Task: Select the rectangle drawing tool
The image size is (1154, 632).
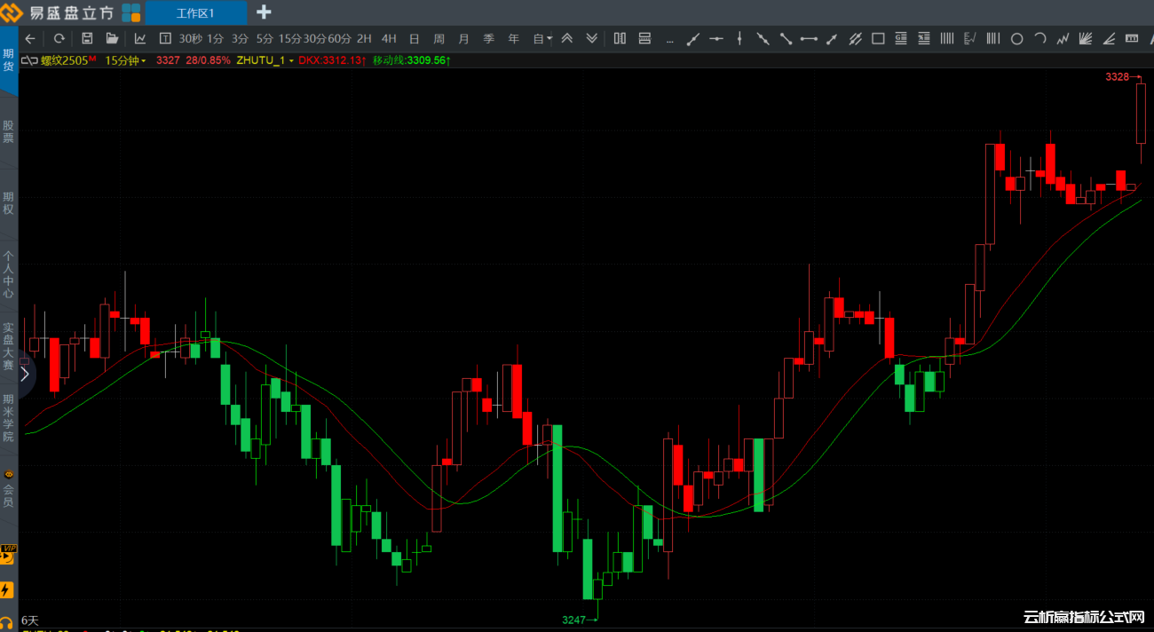Action: (878, 38)
